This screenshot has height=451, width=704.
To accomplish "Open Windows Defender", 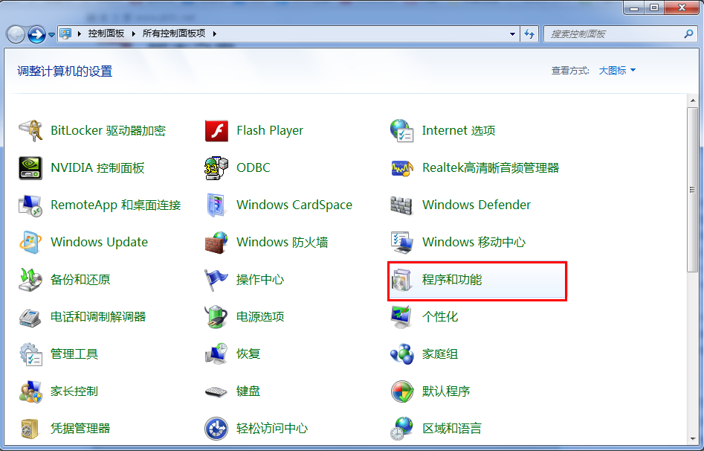I will pos(477,205).
